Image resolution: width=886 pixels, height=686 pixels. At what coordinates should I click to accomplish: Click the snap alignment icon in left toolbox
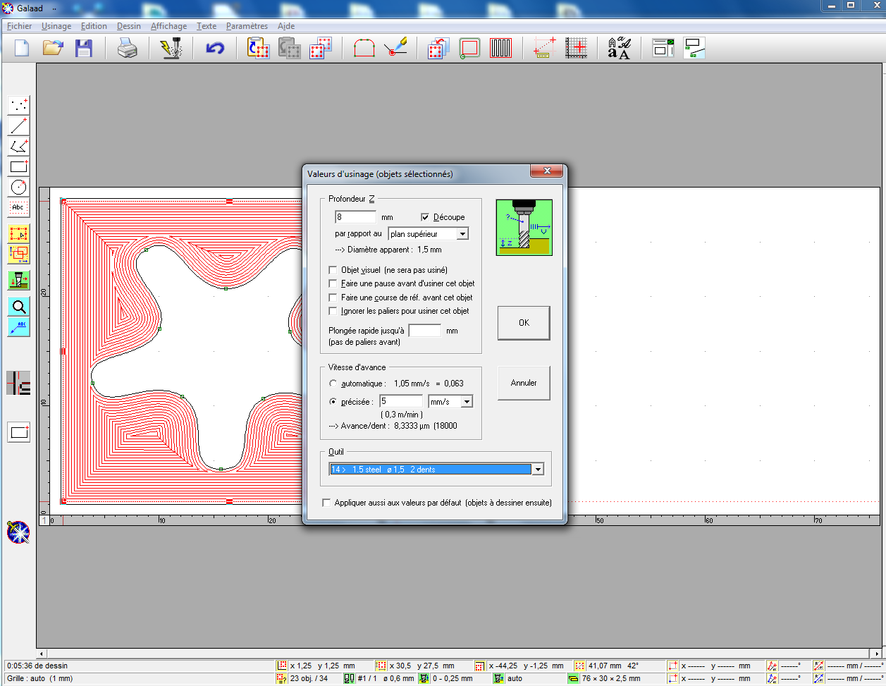tap(19, 383)
